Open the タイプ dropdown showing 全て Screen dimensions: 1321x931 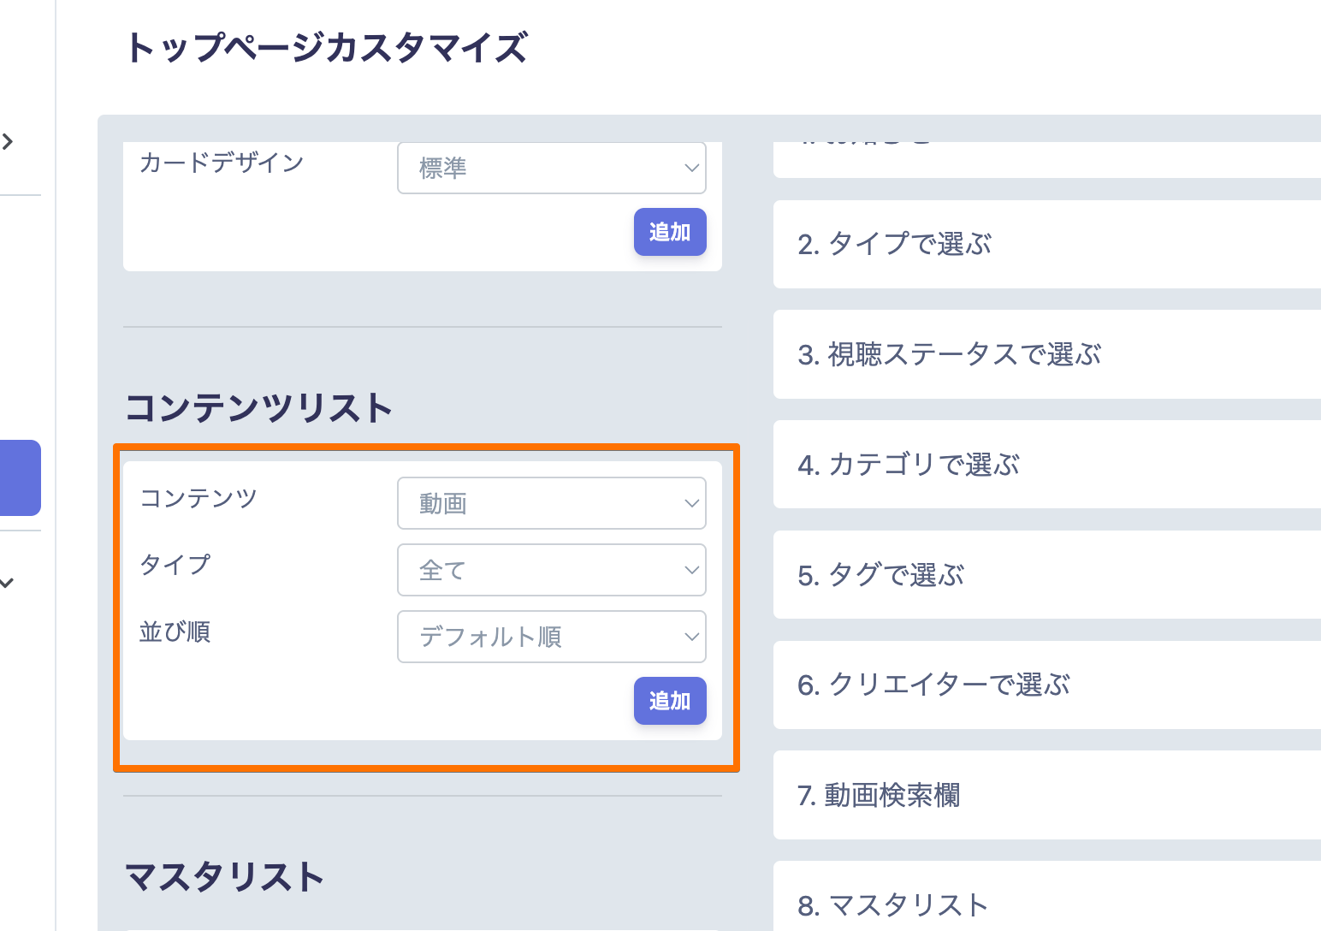[551, 570]
